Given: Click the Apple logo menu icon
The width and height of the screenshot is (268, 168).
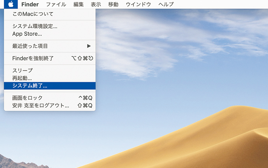Looking at the screenshot, I should click(11, 4).
